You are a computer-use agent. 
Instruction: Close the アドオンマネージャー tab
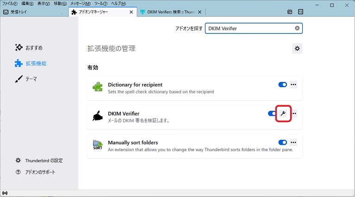pyautogui.click(x=131, y=12)
